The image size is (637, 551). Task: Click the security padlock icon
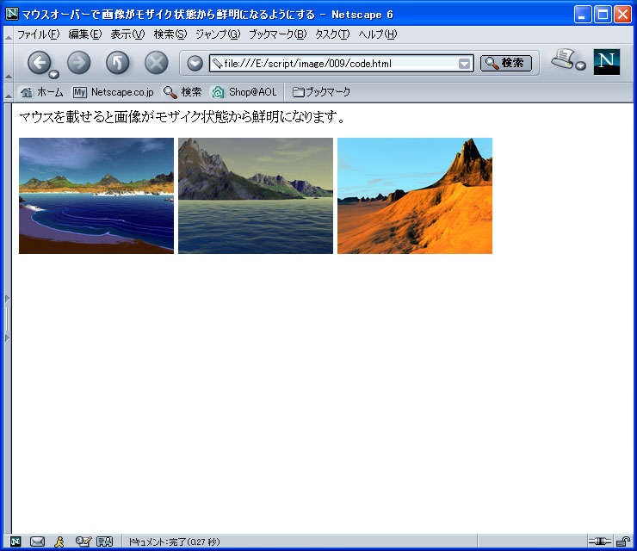point(622,542)
